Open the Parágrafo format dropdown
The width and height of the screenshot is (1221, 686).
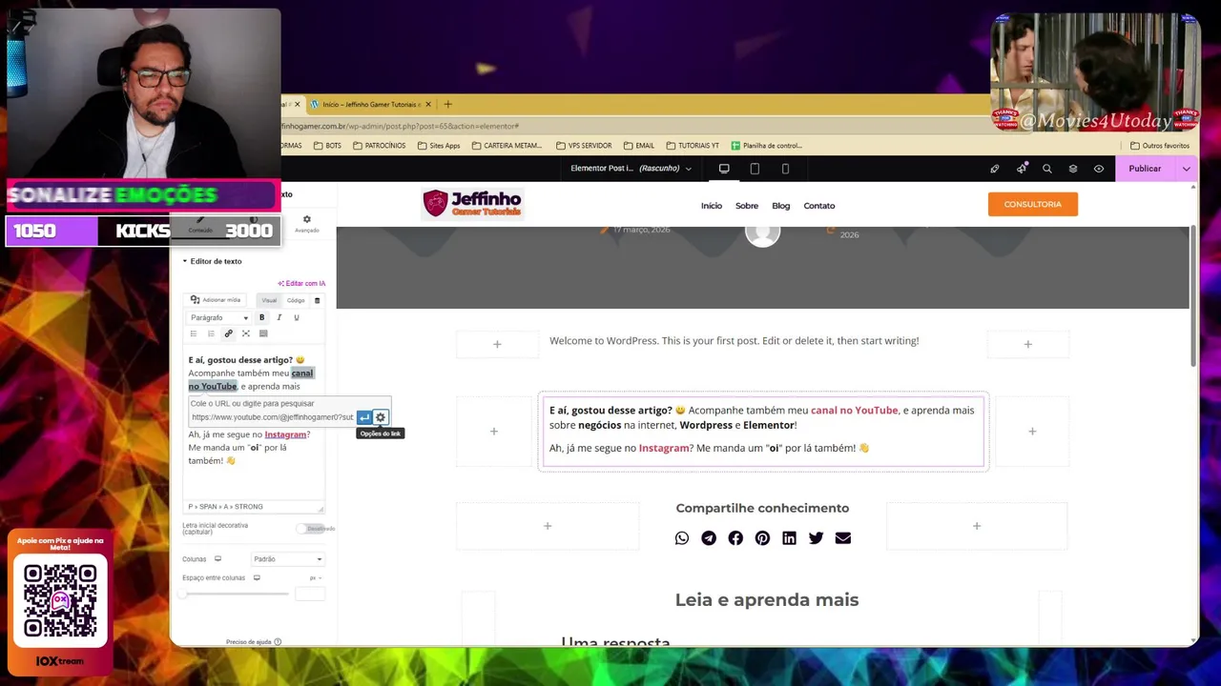tap(218, 317)
